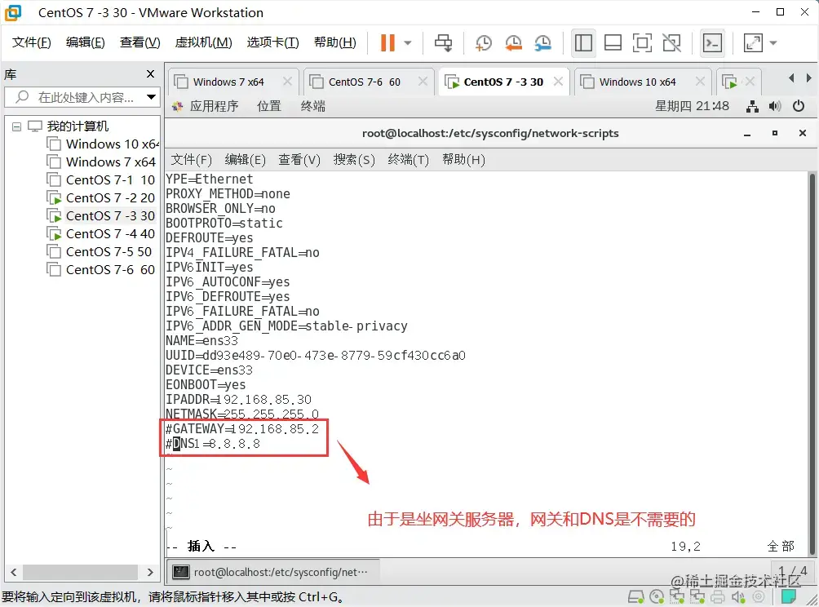Switch to Unity mode icon
Screen dimensions: 819x607
pos(671,43)
